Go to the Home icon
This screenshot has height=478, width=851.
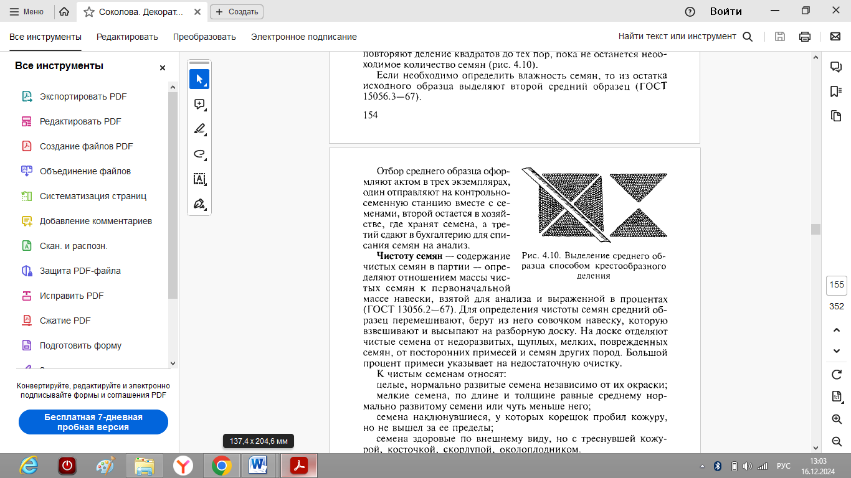pos(64,11)
